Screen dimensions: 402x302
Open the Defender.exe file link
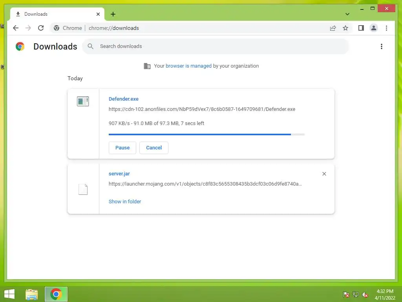coord(124,99)
